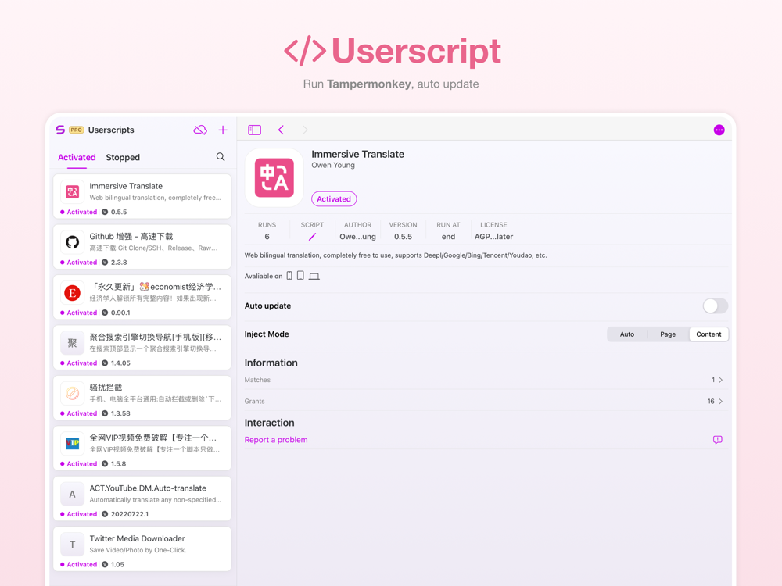
Task: Click the Userscripts sidebar title
Action: tap(111, 130)
